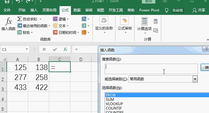Open Lookup and Reference functions icon

click(x=84, y=19)
